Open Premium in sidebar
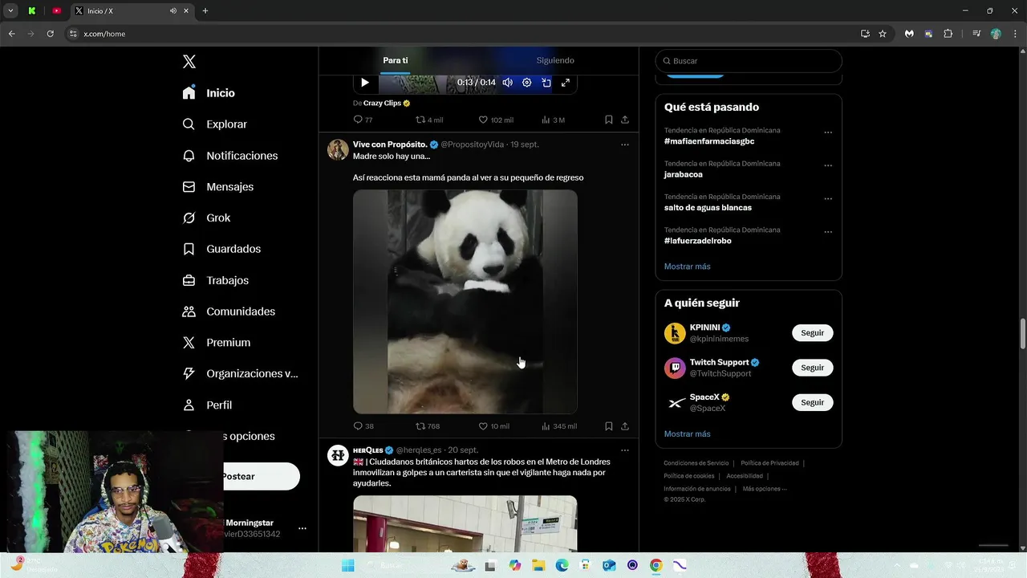Screen dimensions: 1027x578 (x=216, y=342)
